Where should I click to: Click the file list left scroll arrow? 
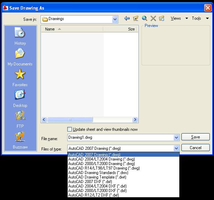(44, 119)
